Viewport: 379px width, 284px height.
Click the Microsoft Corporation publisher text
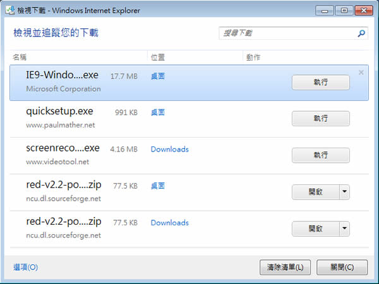click(x=63, y=89)
